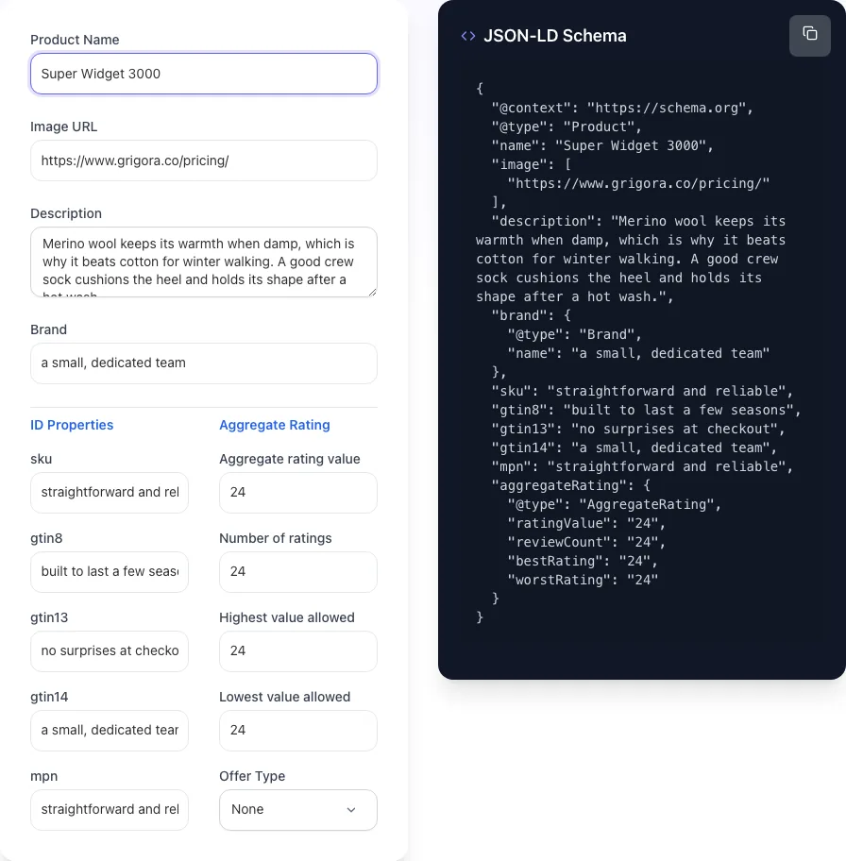This screenshot has height=861, width=846.
Task: Click the "name": "Super Widget 3000" line
Action: click(602, 145)
